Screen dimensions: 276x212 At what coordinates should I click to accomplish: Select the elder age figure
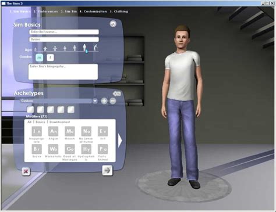click(x=95, y=48)
